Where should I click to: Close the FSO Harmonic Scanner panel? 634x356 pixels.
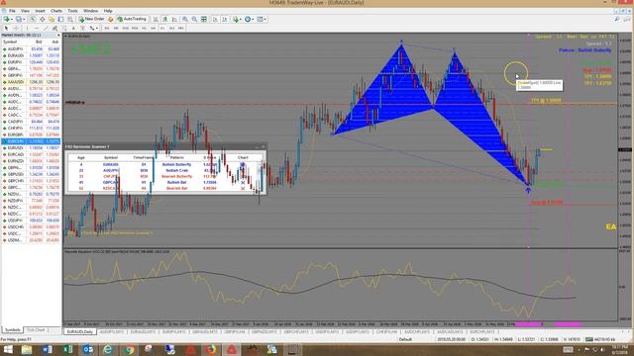264,147
